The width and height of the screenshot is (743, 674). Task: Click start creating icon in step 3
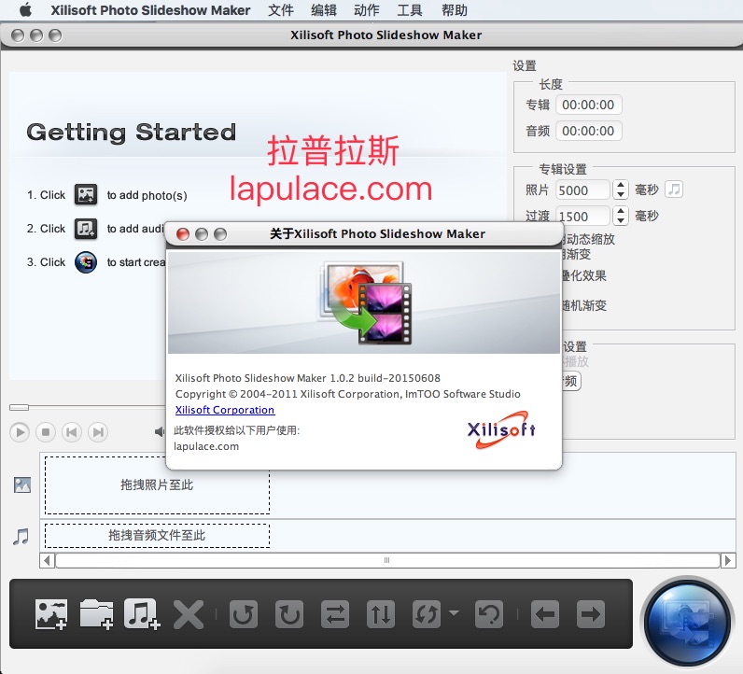pyautogui.click(x=86, y=262)
